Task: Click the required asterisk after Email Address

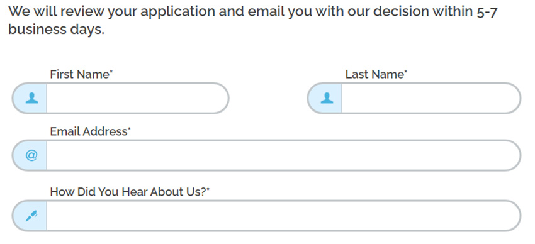Action: pyautogui.click(x=129, y=129)
